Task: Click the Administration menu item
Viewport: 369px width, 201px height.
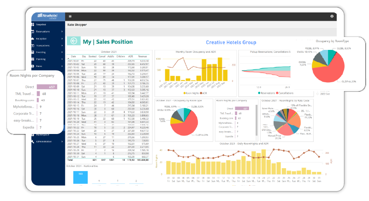Action: (44, 141)
